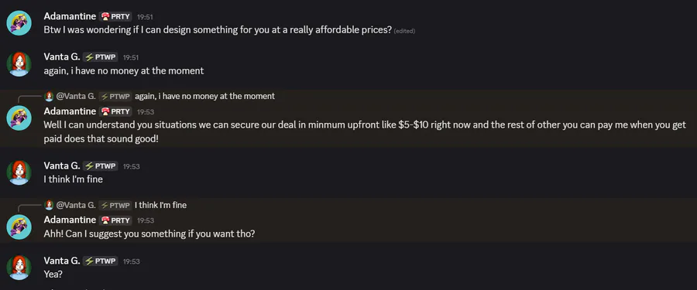Click @Vanta G. mention in the second reply preview
Screen dimensions: 697x290
76,205
